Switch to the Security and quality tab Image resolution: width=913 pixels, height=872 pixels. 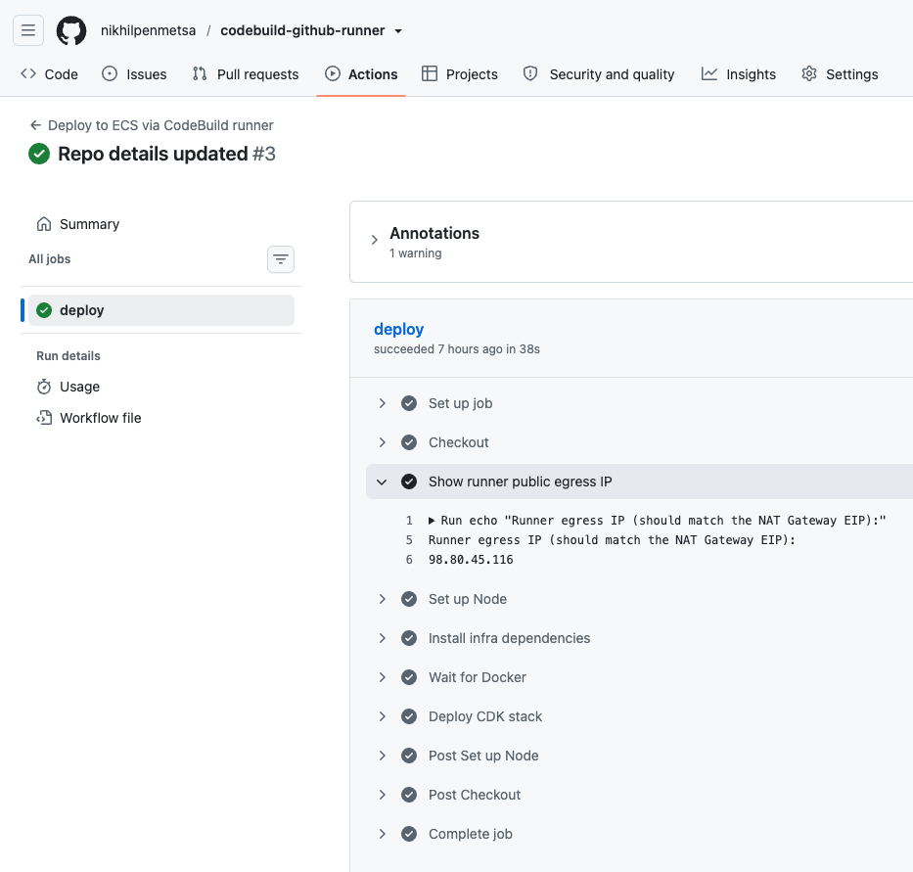599,74
